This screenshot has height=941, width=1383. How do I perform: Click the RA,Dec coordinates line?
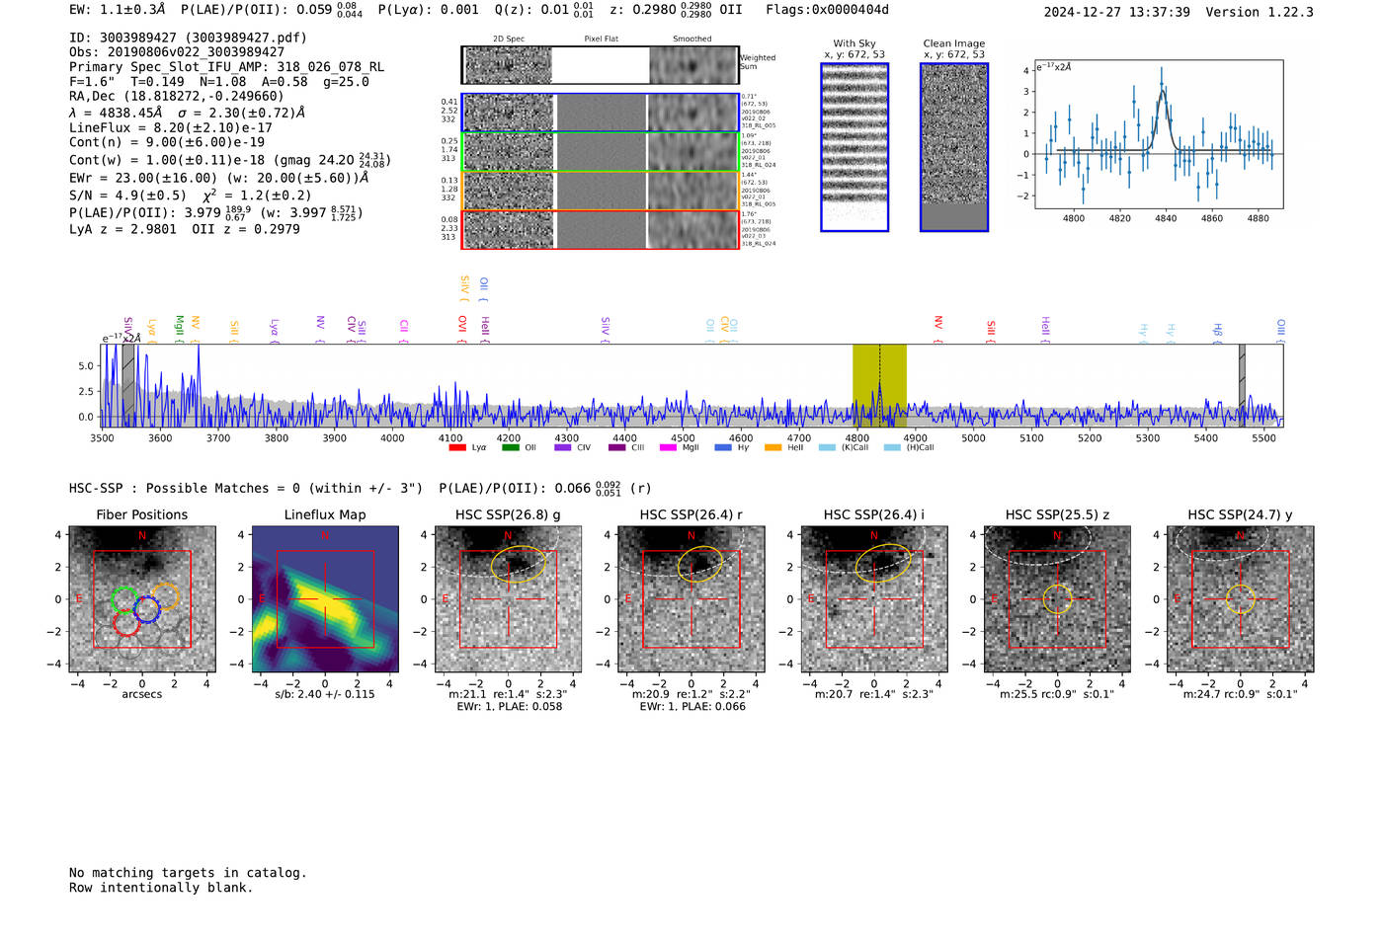(x=176, y=97)
